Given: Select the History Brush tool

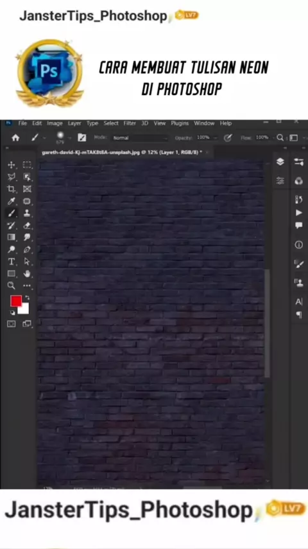Looking at the screenshot, I should [x=11, y=225].
